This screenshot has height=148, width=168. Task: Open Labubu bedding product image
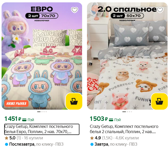pyautogui.click(x=42, y=56)
